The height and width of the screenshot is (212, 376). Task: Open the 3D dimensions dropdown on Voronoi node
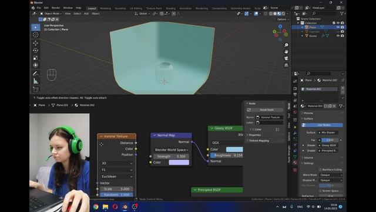pos(116,163)
